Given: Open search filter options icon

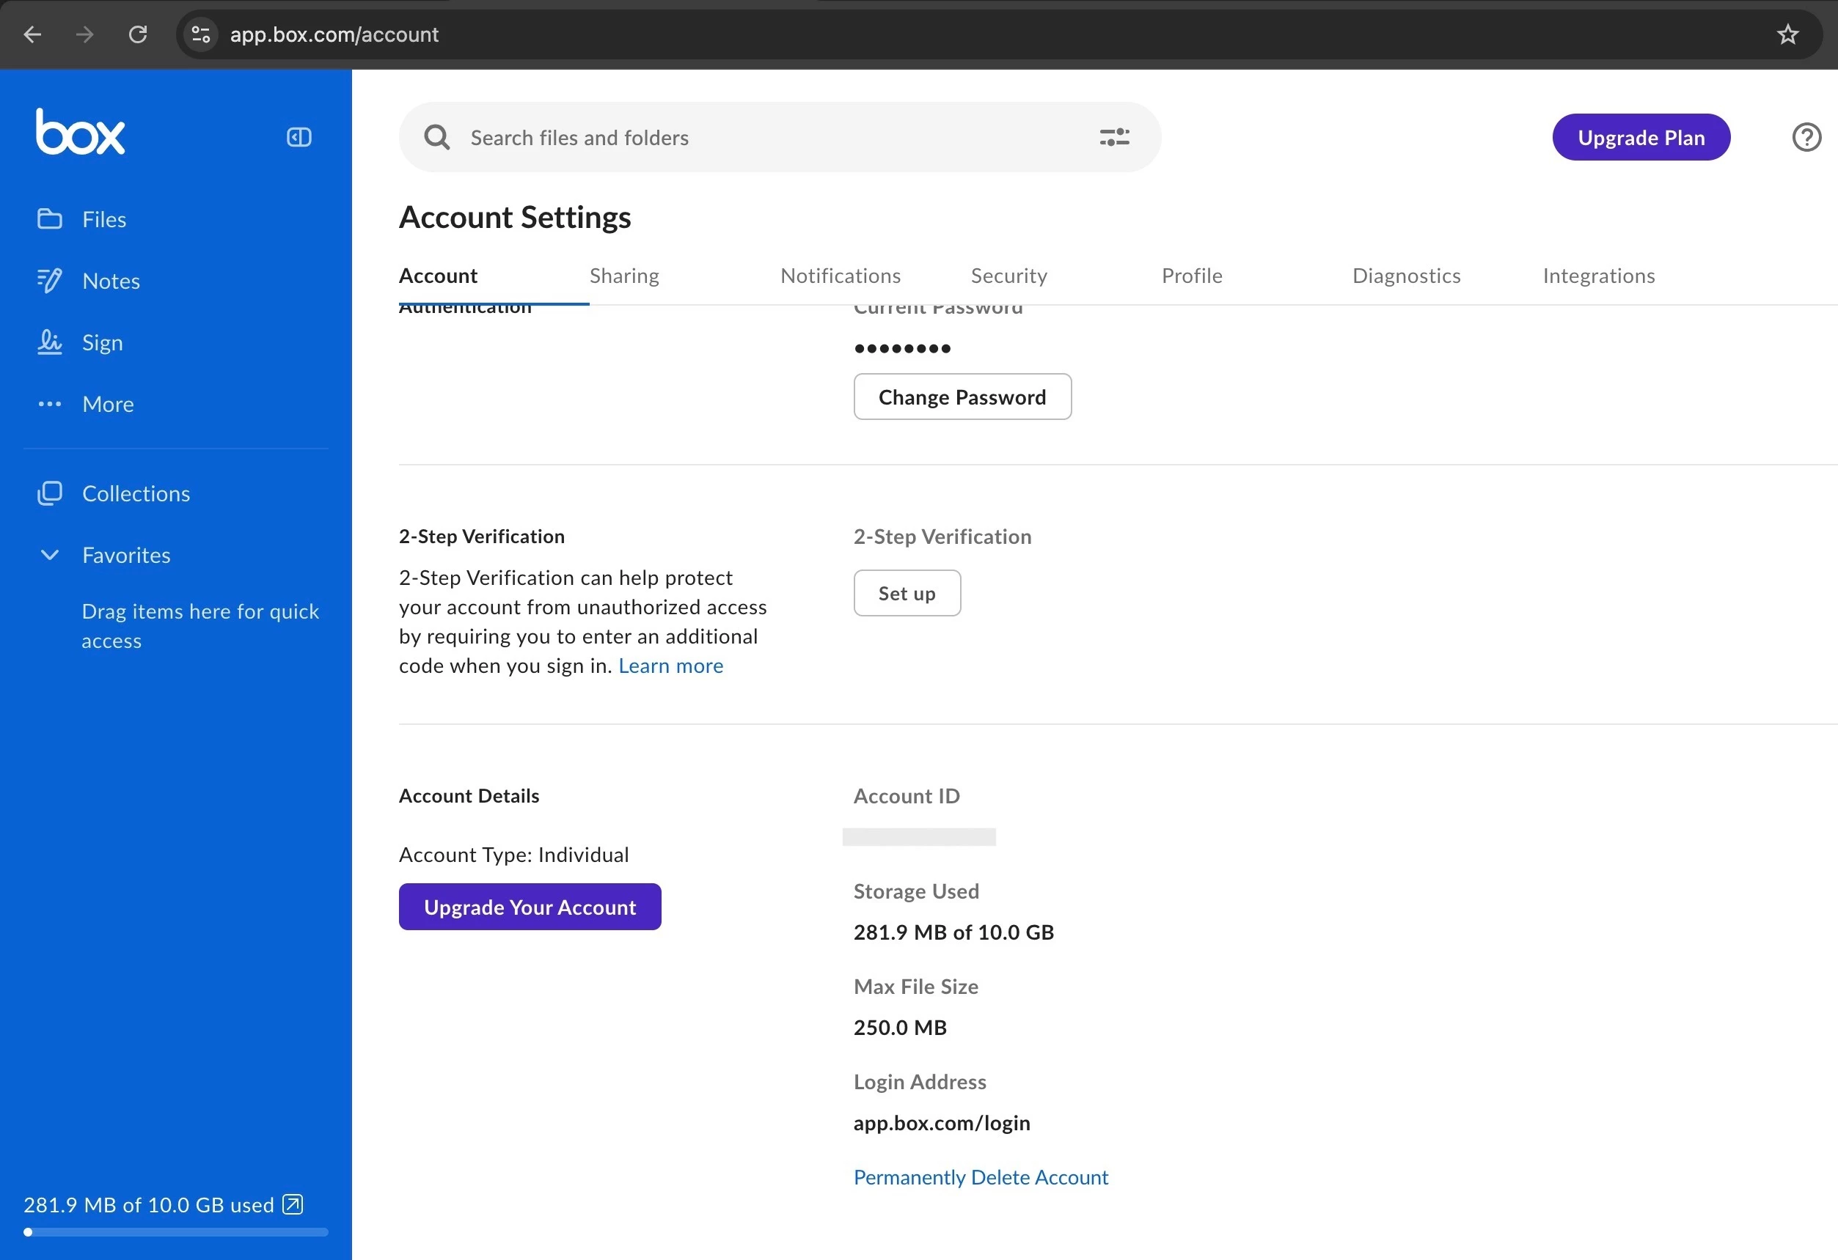Looking at the screenshot, I should pos(1113,138).
